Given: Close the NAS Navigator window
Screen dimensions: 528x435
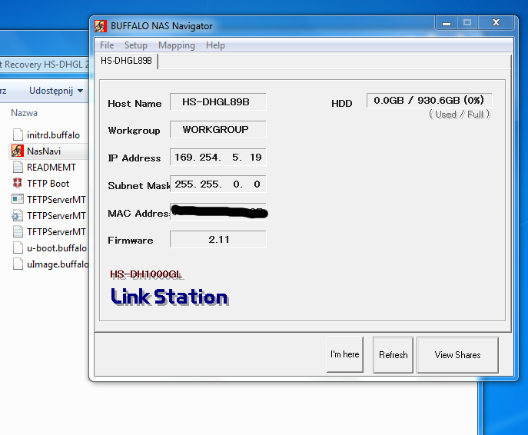Looking at the screenshot, I should coord(496,23).
